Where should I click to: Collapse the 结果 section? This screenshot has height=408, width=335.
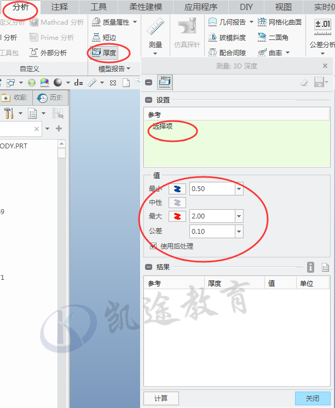pos(148,267)
